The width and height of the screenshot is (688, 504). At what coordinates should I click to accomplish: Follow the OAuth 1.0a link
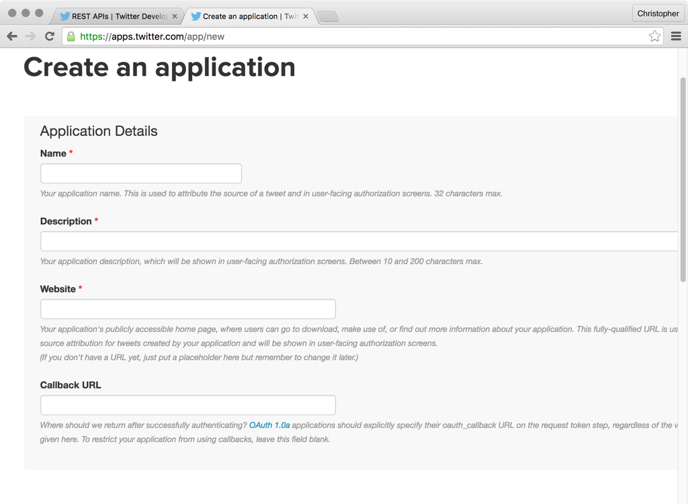click(269, 425)
